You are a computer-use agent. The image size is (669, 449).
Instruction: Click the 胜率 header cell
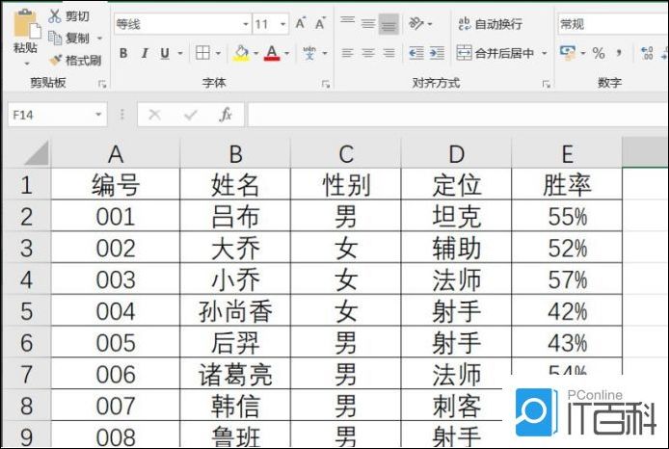pos(567,185)
